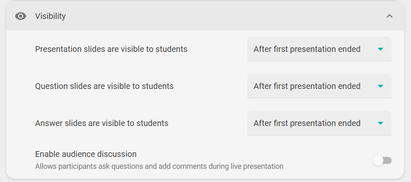Screen dimensions: 411x182
Task: Click the eye icon beside Visibility
Action: (x=21, y=16)
